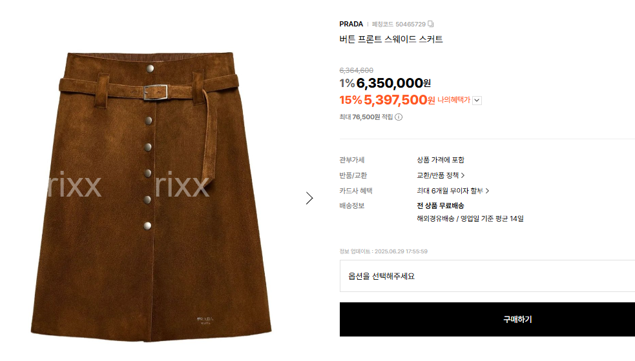The image size is (635, 361).
Task: Open 최대 6개월 무이자 할부 details
Action: [453, 191]
